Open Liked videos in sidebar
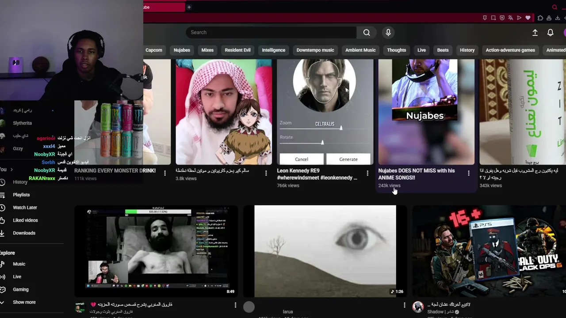566x318 pixels. point(25,220)
